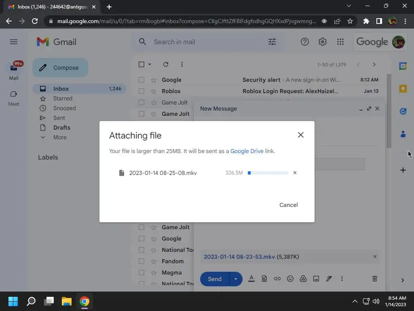Screen dimensions: 414x311
Task: Hide the side panel with the bottom chevron
Action: (402, 280)
